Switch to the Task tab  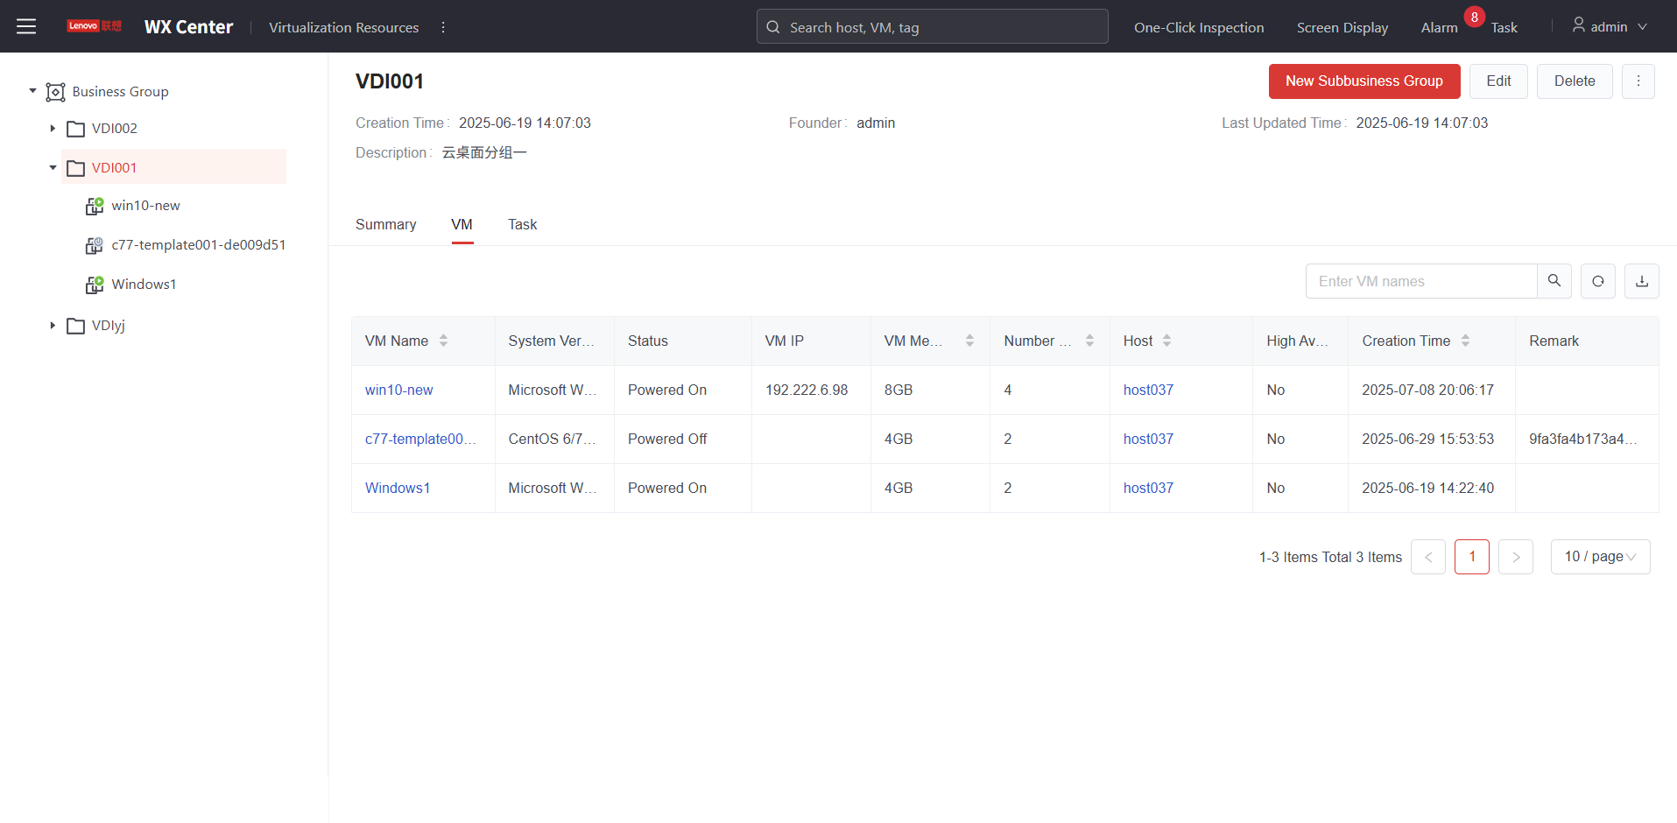(522, 224)
